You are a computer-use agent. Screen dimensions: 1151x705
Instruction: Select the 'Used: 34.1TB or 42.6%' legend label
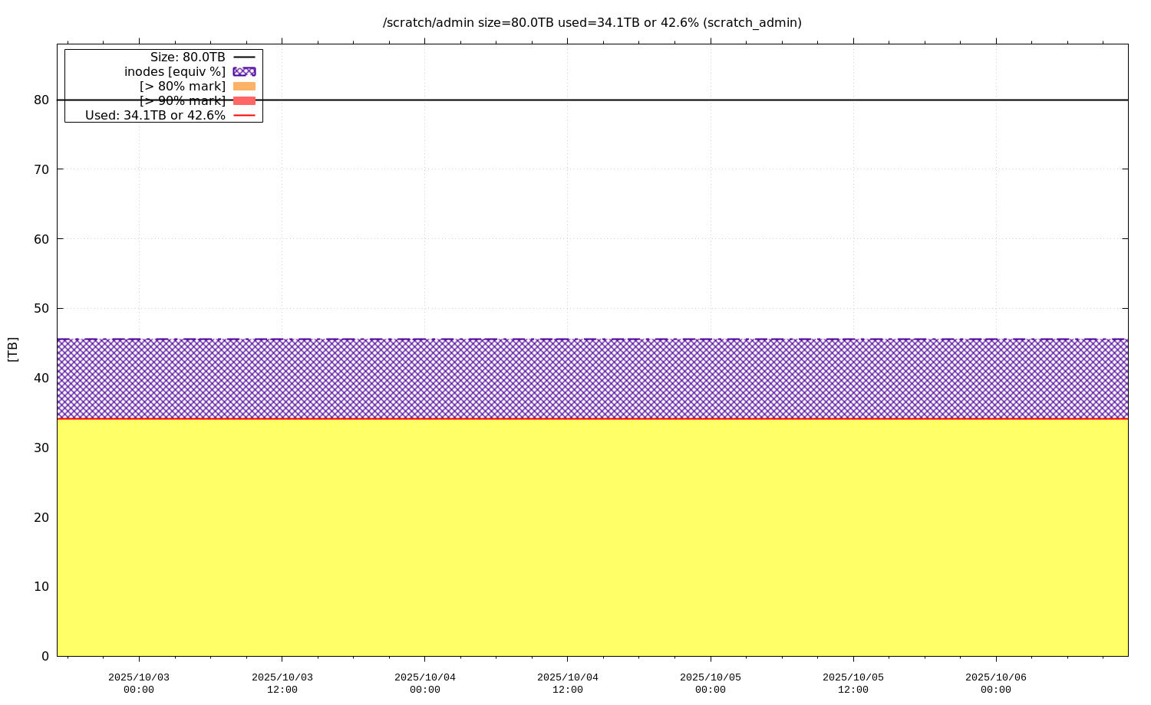[155, 115]
